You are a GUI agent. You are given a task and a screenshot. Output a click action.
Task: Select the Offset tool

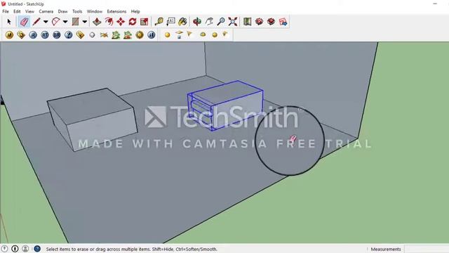click(x=109, y=22)
